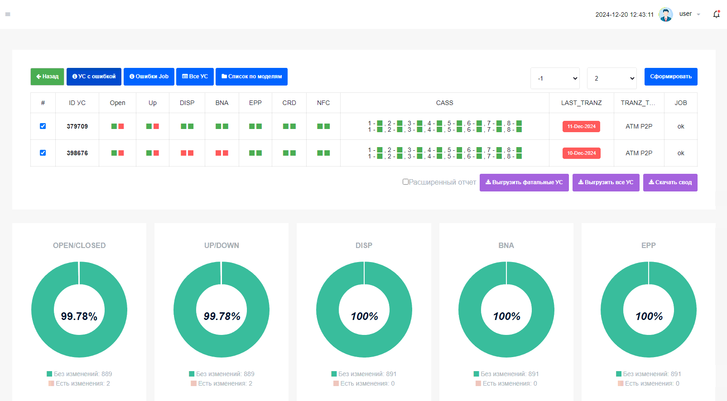Open УС с ошибкой list
Viewport: 727px width, 401px height.
click(94, 76)
